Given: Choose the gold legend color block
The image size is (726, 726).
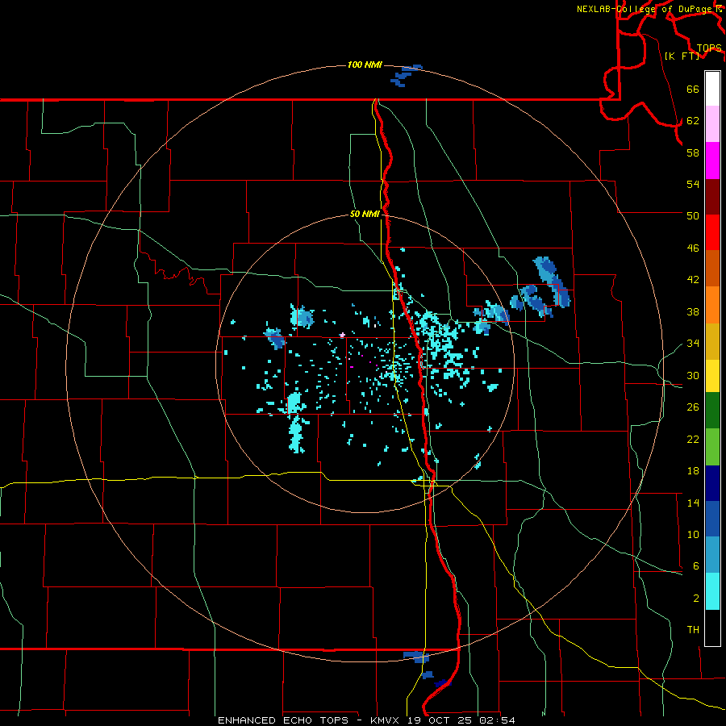Looking at the screenshot, I should pyautogui.click(x=712, y=342).
